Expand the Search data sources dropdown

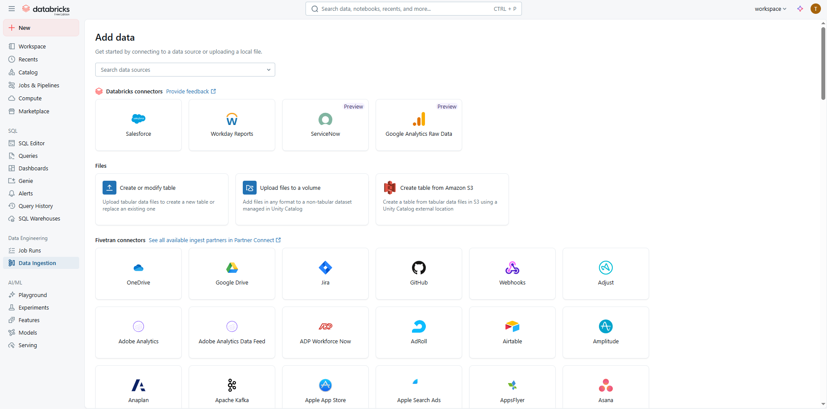[185, 70]
